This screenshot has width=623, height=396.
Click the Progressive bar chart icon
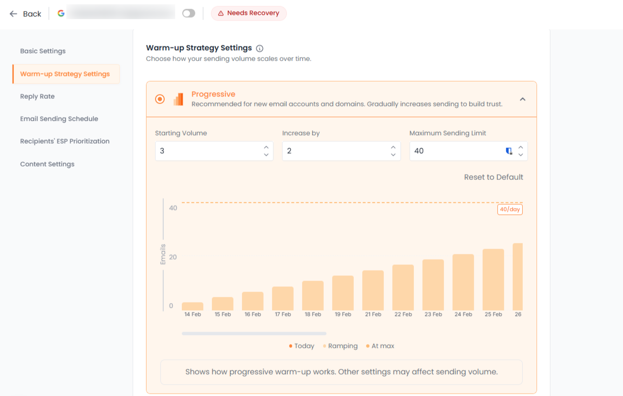(178, 99)
